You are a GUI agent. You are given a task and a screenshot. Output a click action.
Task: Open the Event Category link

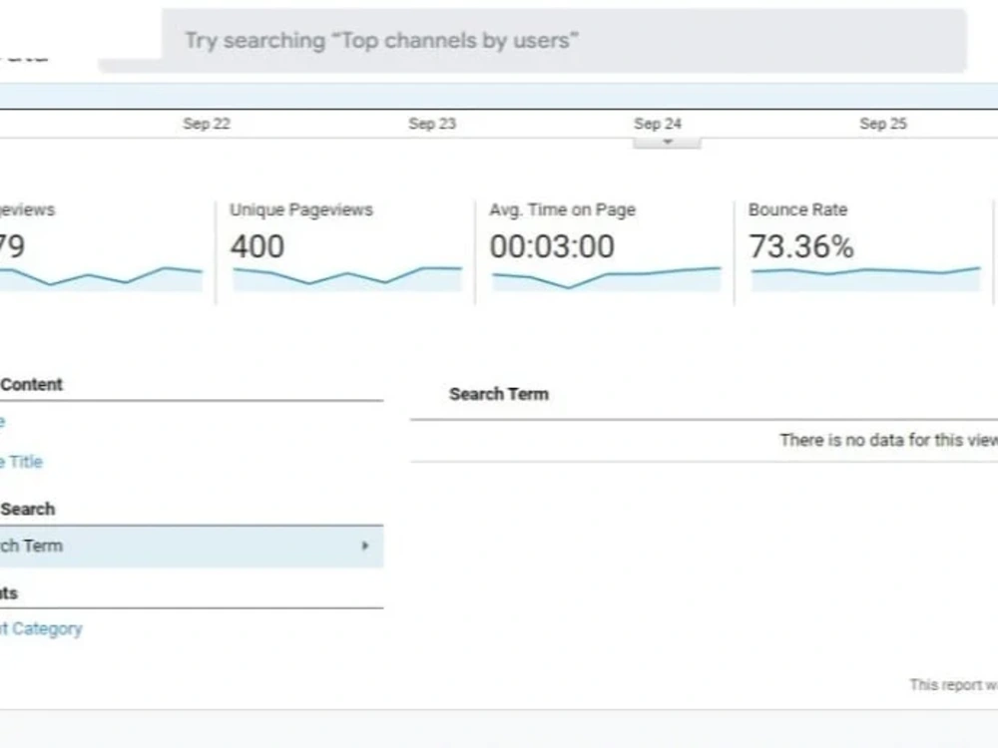click(41, 628)
